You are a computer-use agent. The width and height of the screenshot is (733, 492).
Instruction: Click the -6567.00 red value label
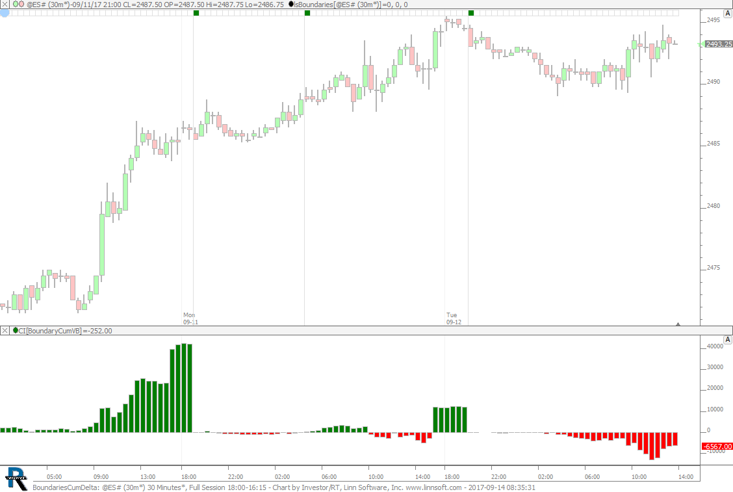pos(717,447)
